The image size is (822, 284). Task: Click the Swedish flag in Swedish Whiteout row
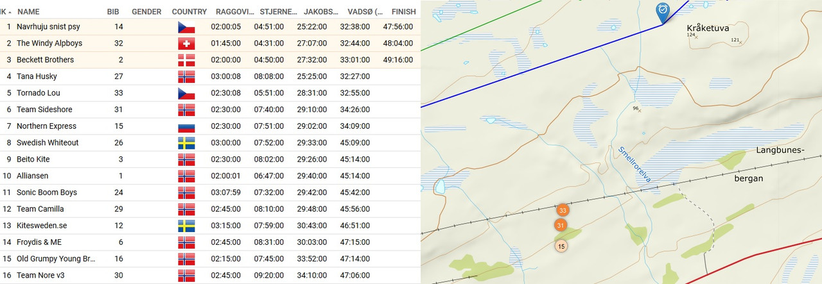pyautogui.click(x=186, y=143)
